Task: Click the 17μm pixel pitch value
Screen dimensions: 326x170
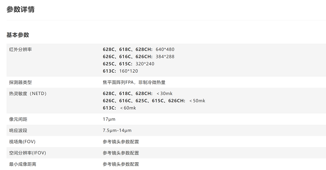Action: pos(109,119)
